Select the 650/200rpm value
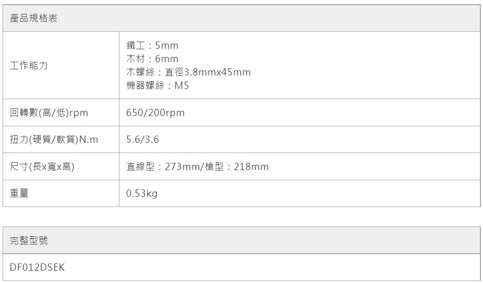Image resolution: width=483 pixels, height=283 pixels. pos(155,113)
